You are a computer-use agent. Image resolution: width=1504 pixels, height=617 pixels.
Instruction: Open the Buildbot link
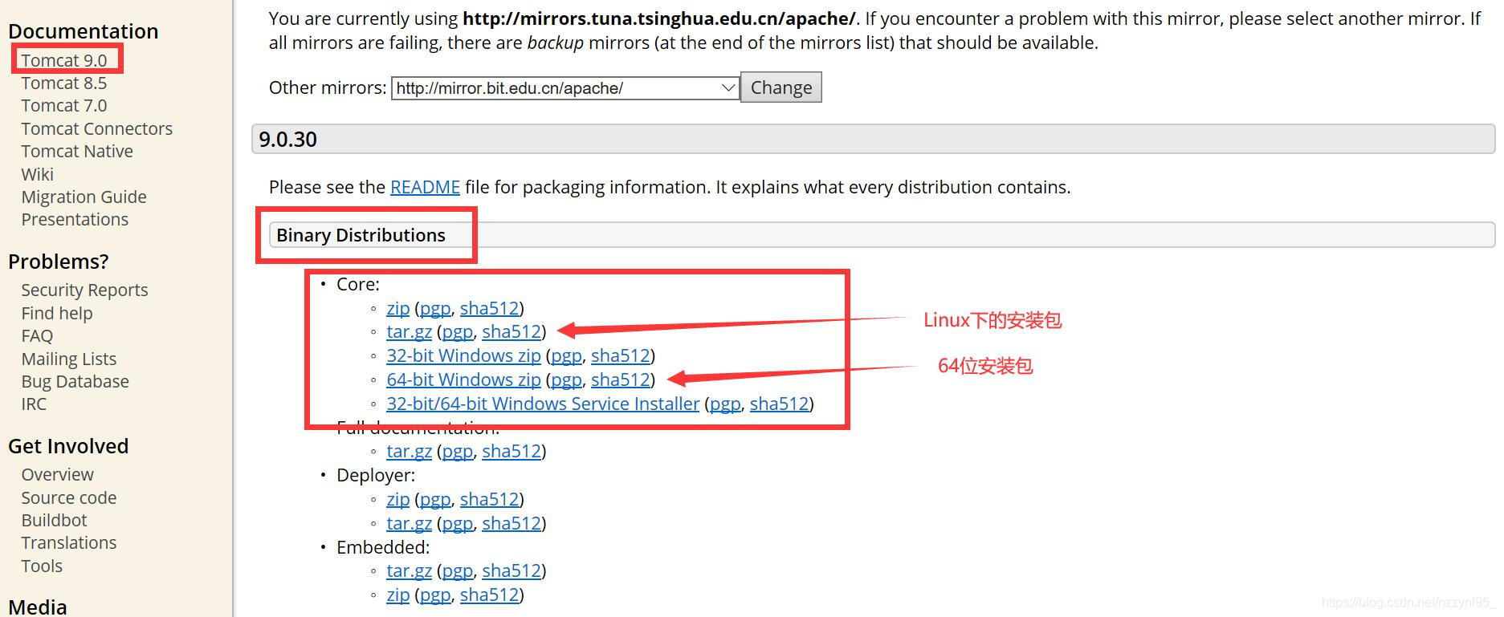pos(54,520)
